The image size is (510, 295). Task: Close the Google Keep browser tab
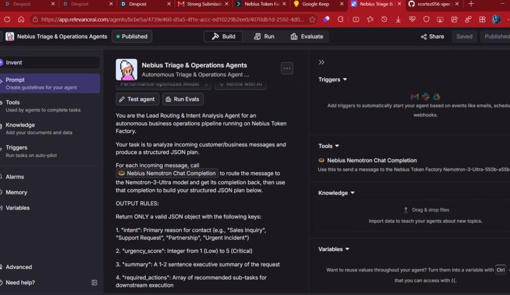coord(342,4)
